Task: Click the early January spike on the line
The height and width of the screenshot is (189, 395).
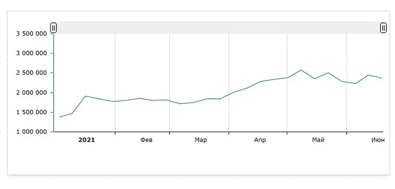Action: point(86,96)
